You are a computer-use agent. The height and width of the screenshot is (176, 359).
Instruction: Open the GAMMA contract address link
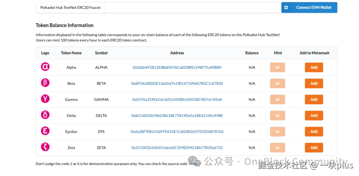177,100
